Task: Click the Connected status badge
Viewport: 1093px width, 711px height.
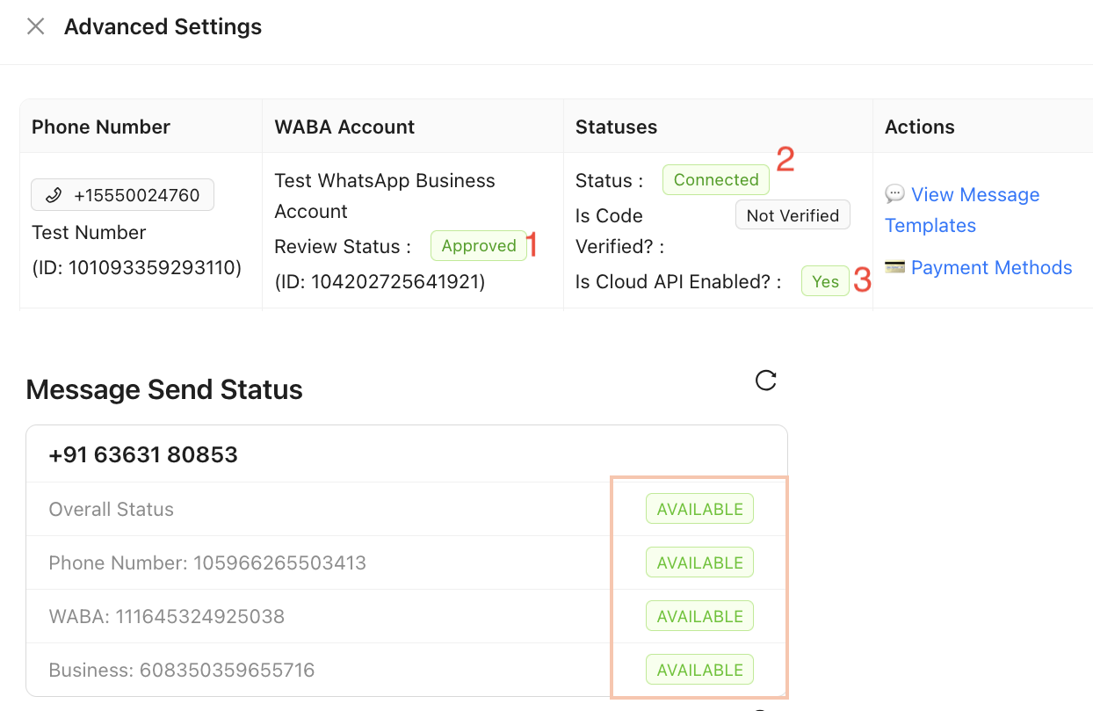Action: point(716,179)
